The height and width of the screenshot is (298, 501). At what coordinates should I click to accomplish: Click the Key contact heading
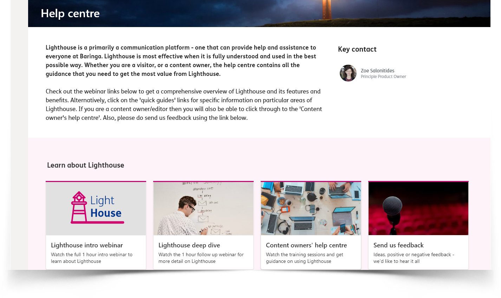(x=357, y=49)
